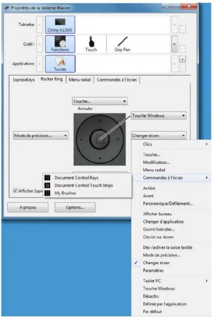Image resolution: width=212 pixels, height=317 pixels.
Task: Choose Ouvrir/Exécuter... menu entry
Action: click(171, 229)
